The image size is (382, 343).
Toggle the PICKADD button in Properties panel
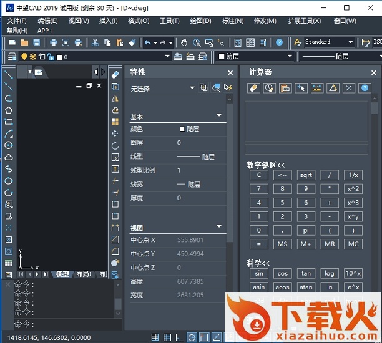203,87
